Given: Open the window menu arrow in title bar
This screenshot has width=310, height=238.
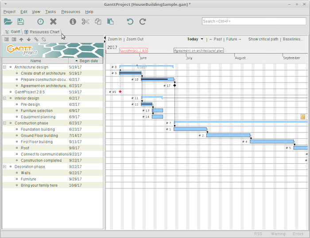Looking at the screenshot, I should tap(5, 4).
